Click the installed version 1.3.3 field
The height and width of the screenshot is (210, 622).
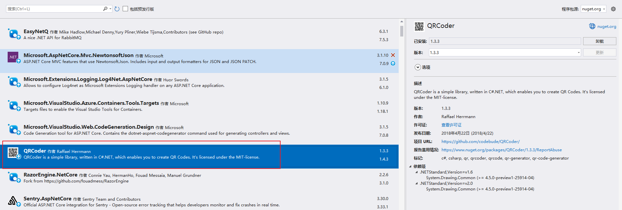pos(505,41)
